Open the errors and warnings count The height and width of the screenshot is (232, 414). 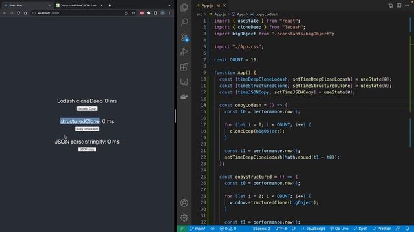pyautogui.click(x=228, y=229)
